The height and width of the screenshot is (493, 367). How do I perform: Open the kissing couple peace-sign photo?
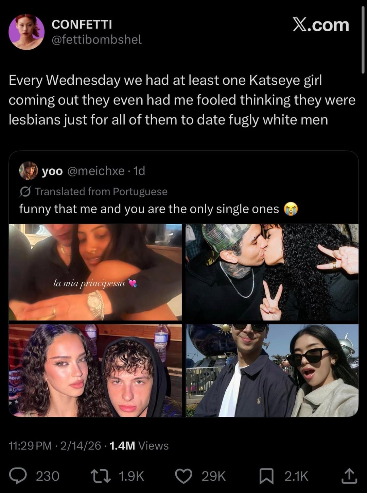pos(272,272)
